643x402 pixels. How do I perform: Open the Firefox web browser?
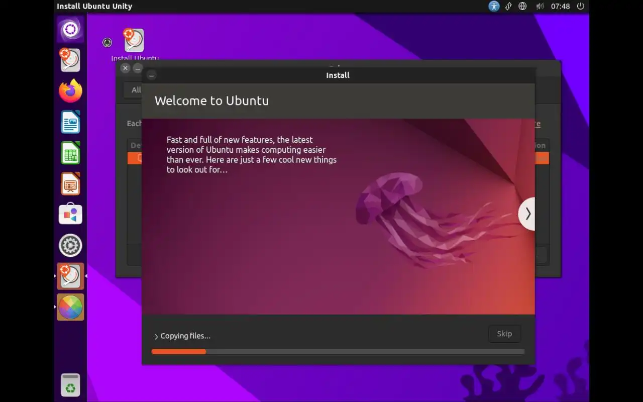70,91
